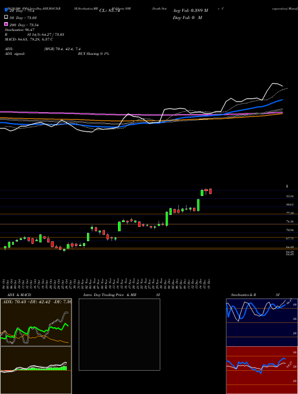The width and height of the screenshot is (298, 394).
Task: Open the ADX & MACD line chart panel
Action: coord(36,322)
